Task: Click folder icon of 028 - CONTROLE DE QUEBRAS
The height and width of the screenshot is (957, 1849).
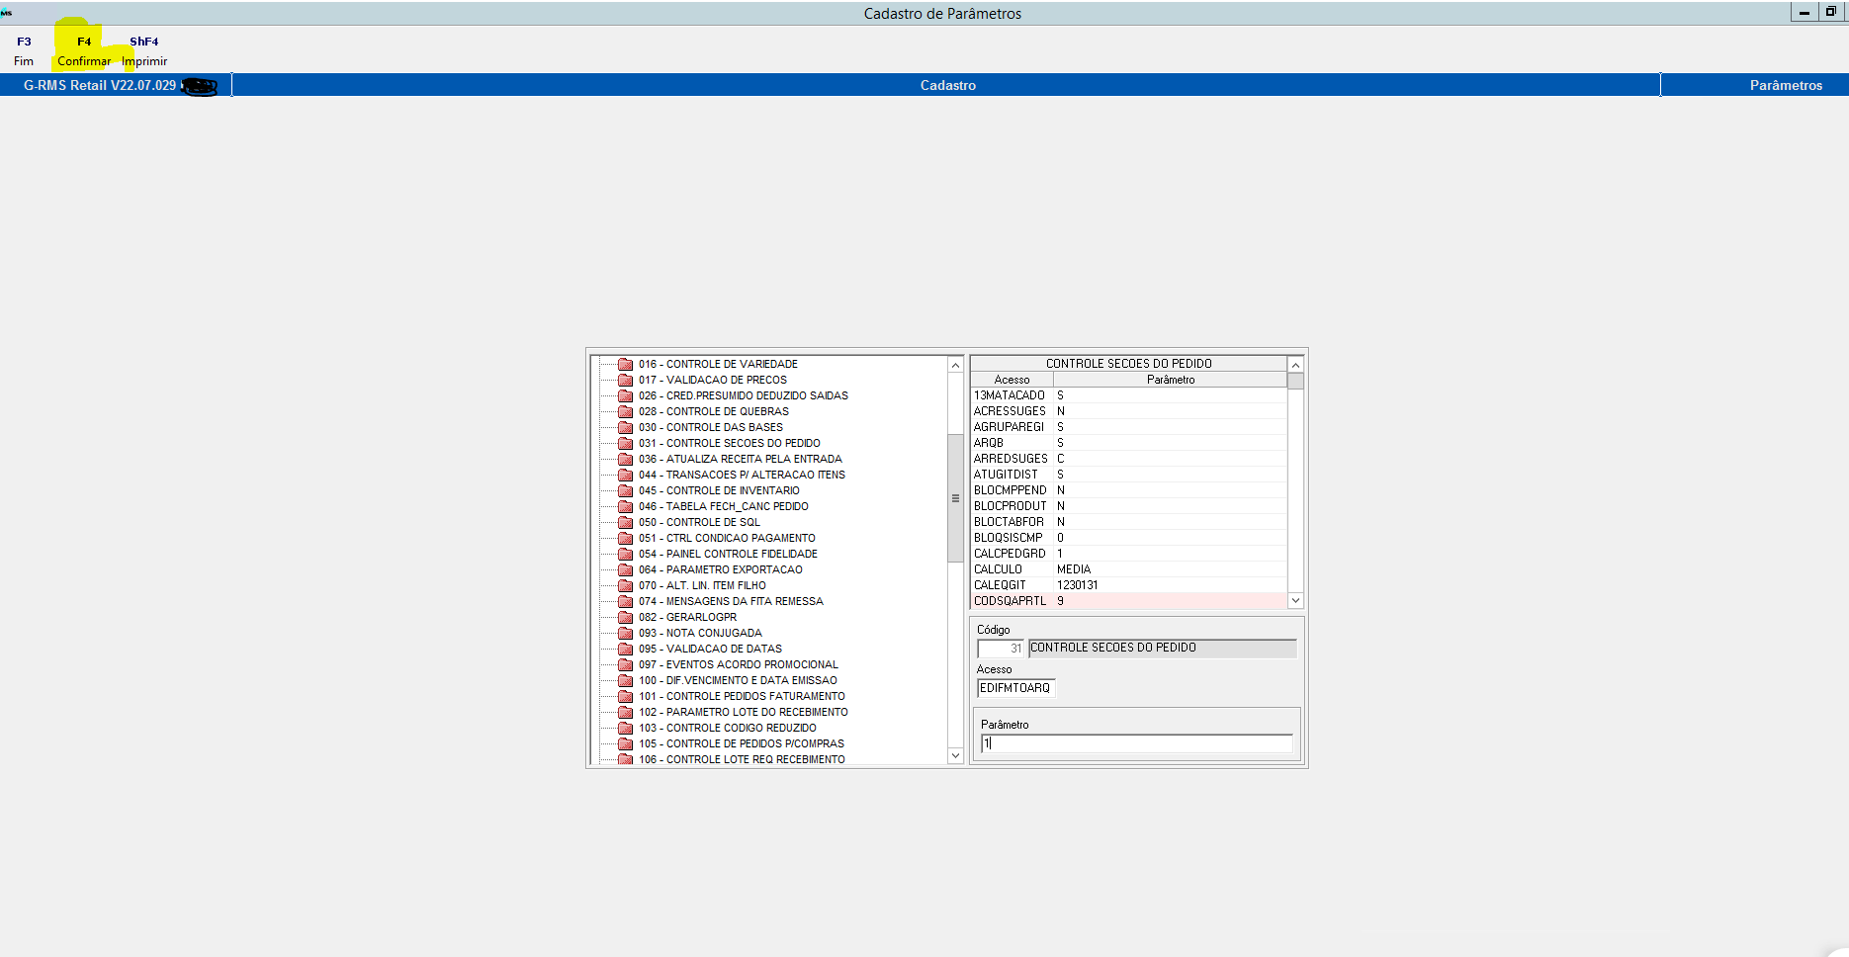Action: click(625, 411)
